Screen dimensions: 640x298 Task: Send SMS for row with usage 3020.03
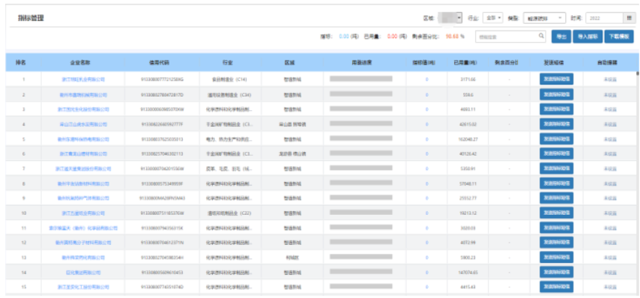(x=556, y=228)
